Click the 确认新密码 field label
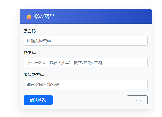The height and width of the screenshot is (117, 162). tap(34, 75)
